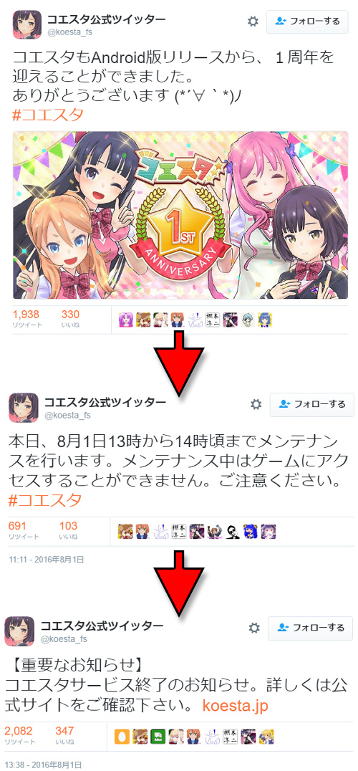View the 1,938 retweets list
Image resolution: width=358 pixels, height=771 pixels.
click(x=27, y=319)
